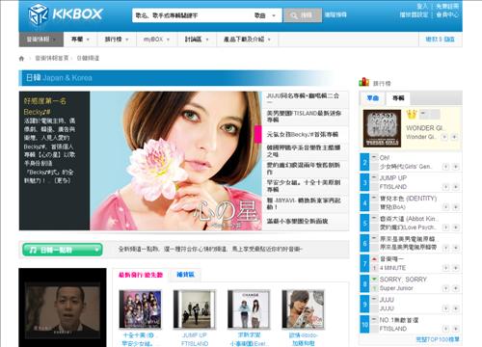Click the 少女時代 Girls' Generation artist name

click(x=405, y=167)
